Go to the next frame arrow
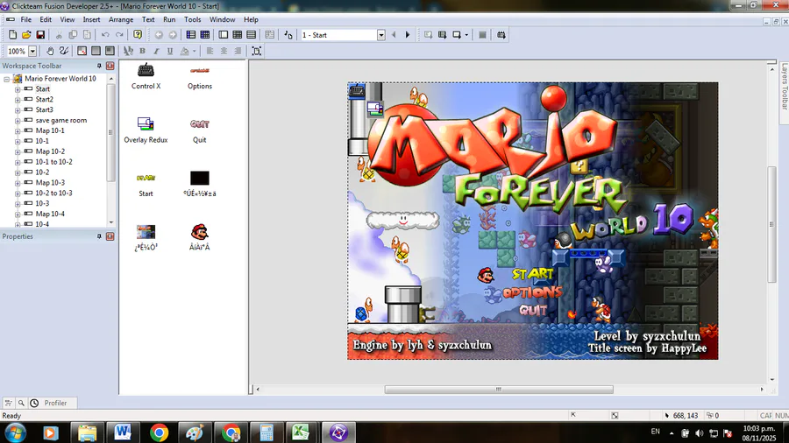 click(x=408, y=35)
